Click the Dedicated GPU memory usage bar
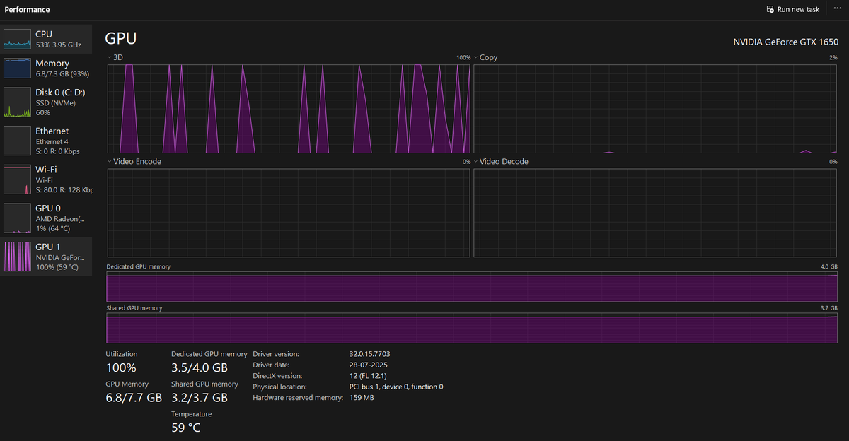Image resolution: width=849 pixels, height=441 pixels. click(x=472, y=288)
